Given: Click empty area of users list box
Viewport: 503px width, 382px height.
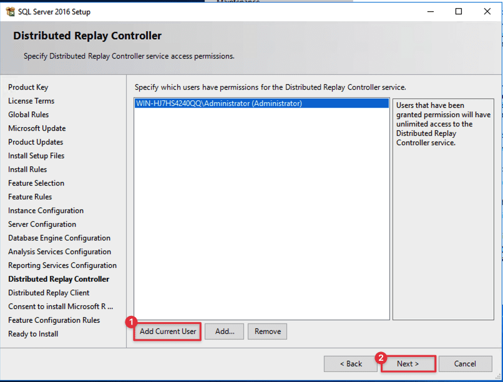Looking at the screenshot, I should [262, 218].
